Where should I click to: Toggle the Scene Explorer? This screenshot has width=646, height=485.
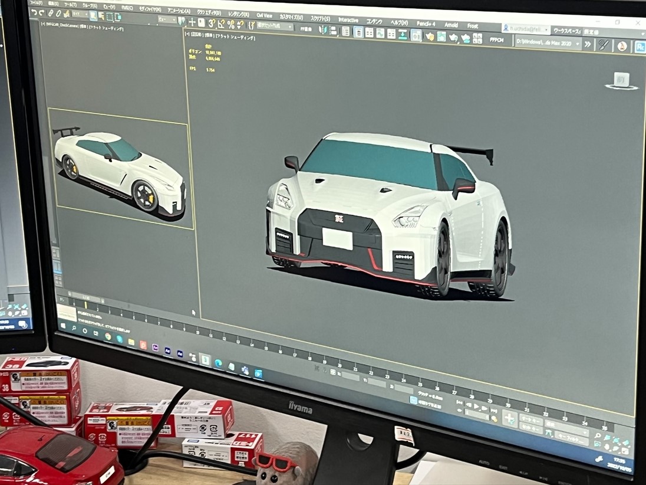click(345, 31)
